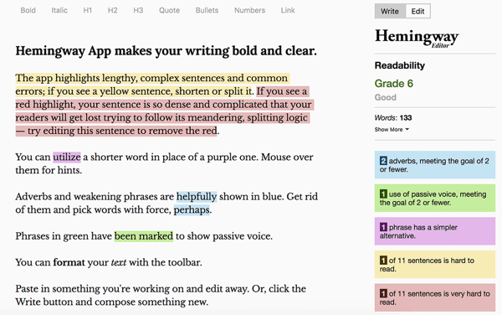
Task: Expand the Show More stats dropdown
Action: coord(392,130)
